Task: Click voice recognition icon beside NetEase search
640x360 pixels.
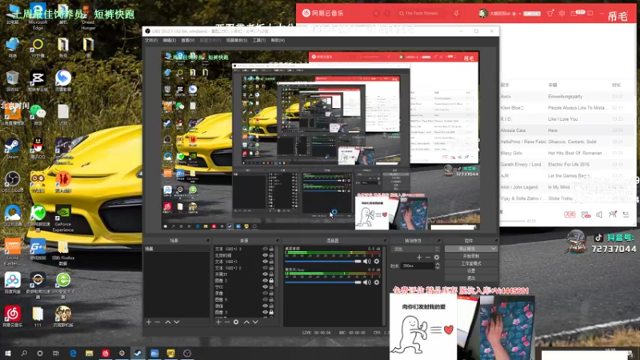Action: click(x=456, y=14)
